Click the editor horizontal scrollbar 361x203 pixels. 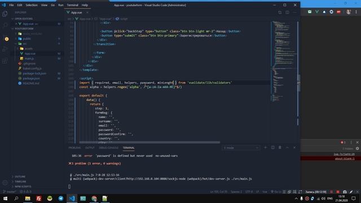149,142
